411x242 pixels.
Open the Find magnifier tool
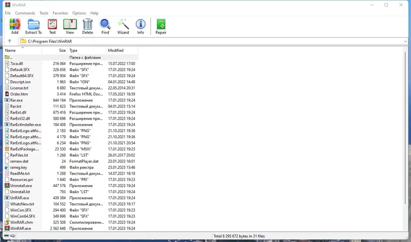click(x=105, y=24)
